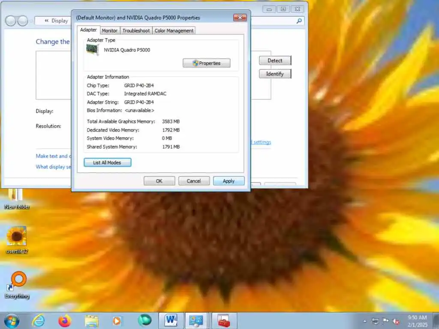Click the Total Available Graphics Memory 3583 MB value

click(x=171, y=121)
